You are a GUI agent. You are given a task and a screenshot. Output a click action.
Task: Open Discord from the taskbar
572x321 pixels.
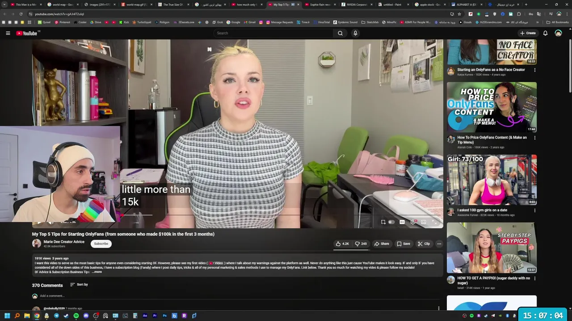[x=86, y=316]
